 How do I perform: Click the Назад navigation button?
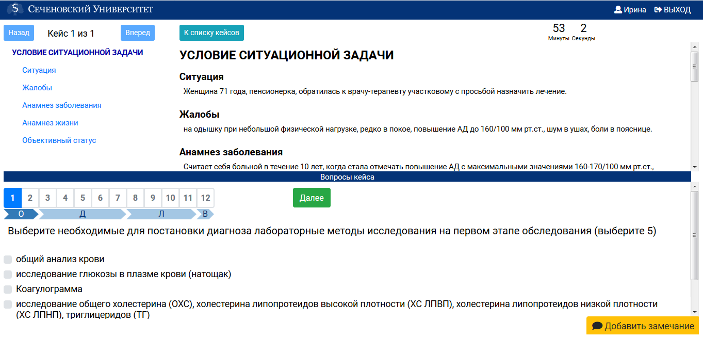tap(19, 32)
